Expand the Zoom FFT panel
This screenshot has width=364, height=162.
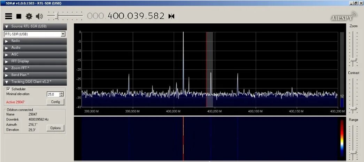click(35, 68)
